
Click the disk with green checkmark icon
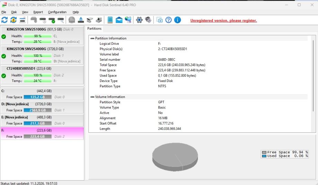(52, 20)
